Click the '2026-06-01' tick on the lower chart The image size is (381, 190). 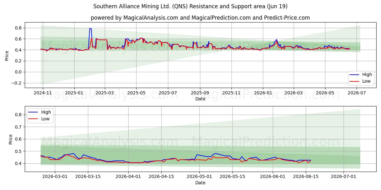pyautogui.click(x=272, y=177)
